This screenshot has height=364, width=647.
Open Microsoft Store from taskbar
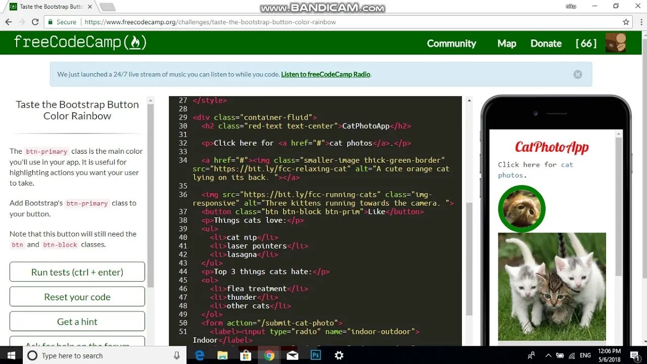pos(246,355)
